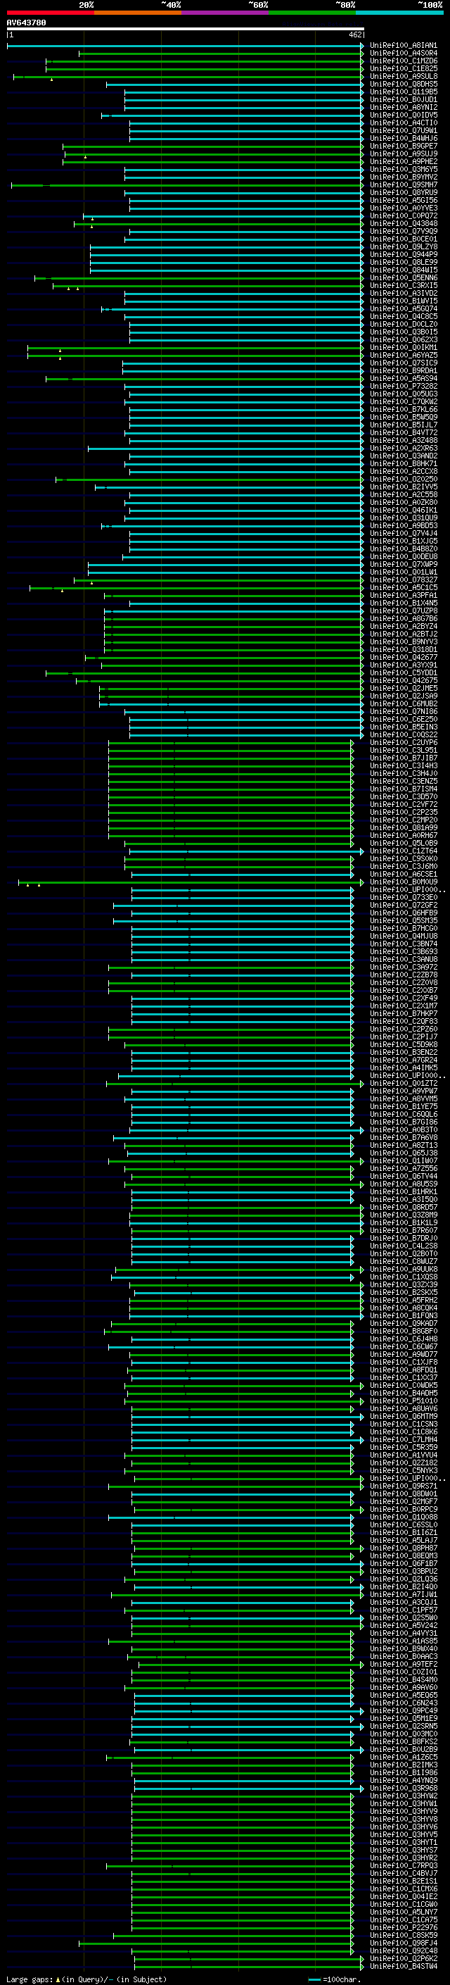Screen dimensions: 450x1985
Task: Open UniRef100_Q9SMH7 entry
Action: (404, 185)
